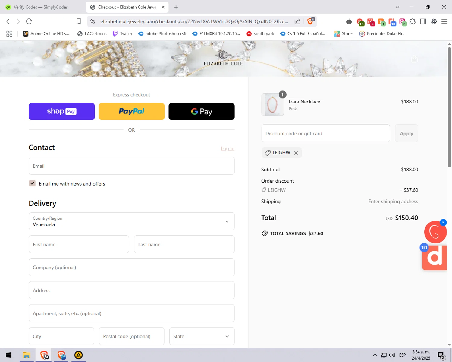The image size is (452, 362).
Task: Click the City field
Action: click(61, 336)
